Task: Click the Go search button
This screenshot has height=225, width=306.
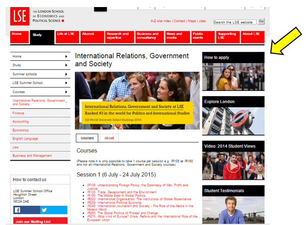Action: (261, 21)
